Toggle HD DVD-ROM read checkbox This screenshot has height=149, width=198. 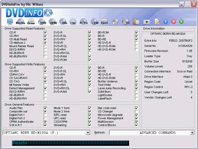(136, 50)
